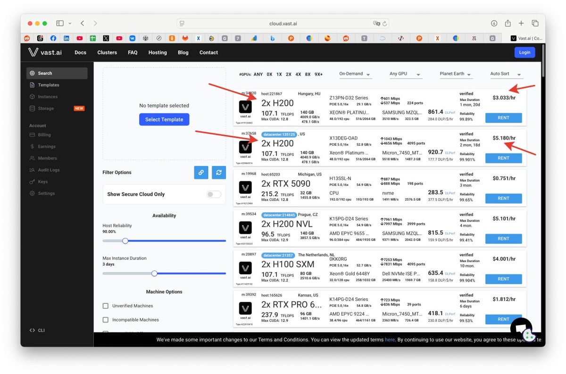The height and width of the screenshot is (374, 566).
Task: Click the Login button
Action: click(524, 52)
